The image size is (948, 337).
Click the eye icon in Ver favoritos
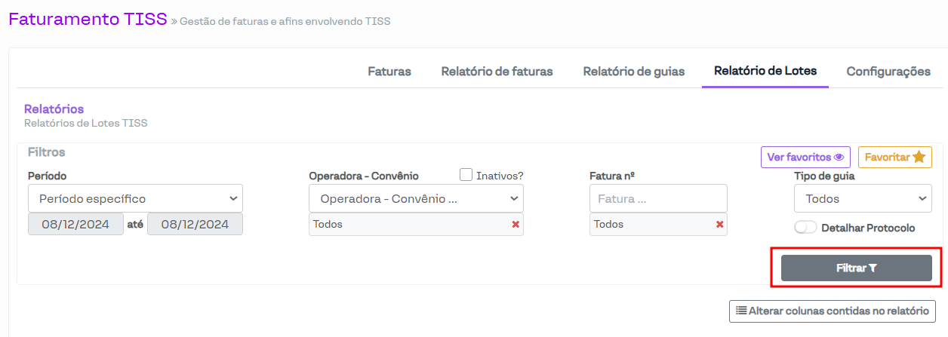pyautogui.click(x=838, y=158)
